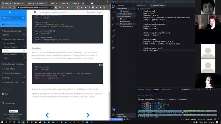Switch to DEBUG CONSOLE tab
Screen dimensions: 221x124
(x=166, y=90)
